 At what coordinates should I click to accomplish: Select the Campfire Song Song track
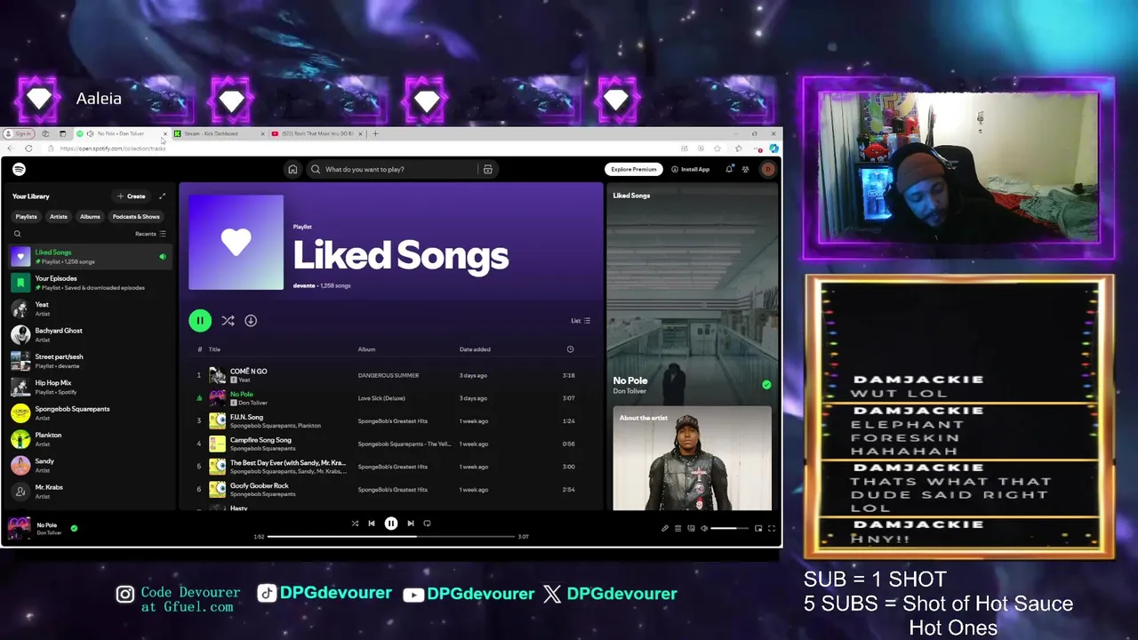[389, 444]
